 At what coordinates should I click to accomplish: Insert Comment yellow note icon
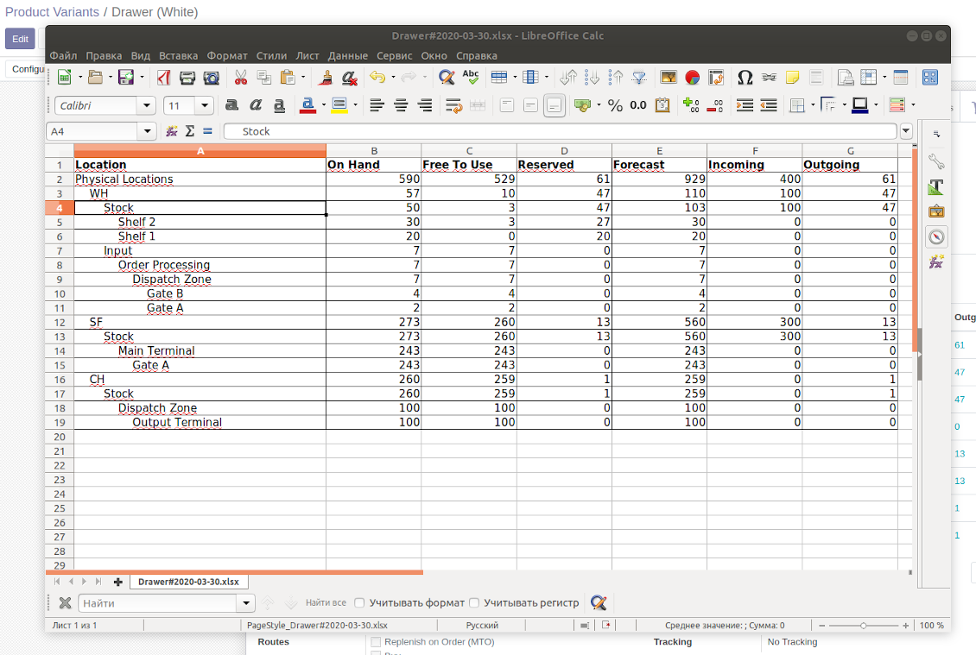point(792,77)
